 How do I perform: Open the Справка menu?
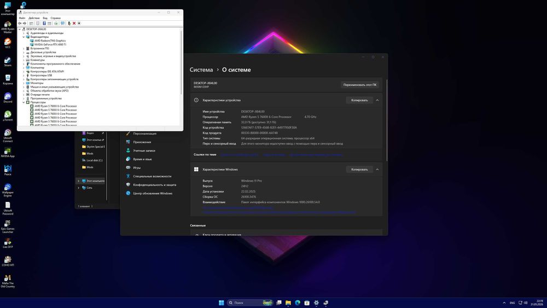click(x=55, y=18)
